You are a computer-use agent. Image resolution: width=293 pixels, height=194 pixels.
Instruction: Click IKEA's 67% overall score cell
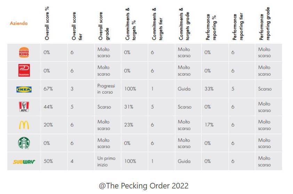pyautogui.click(x=48, y=89)
